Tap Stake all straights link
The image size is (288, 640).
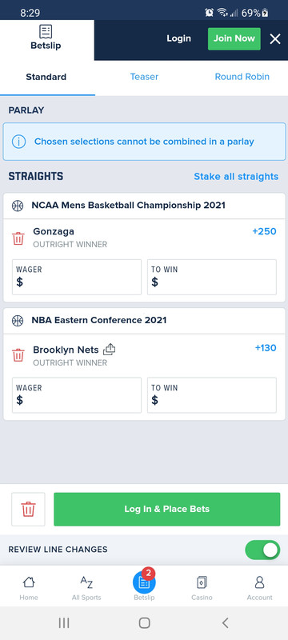pyautogui.click(x=236, y=176)
